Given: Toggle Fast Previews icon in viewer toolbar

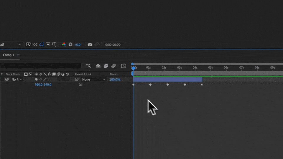Looking at the screenshot, I should click(29, 44).
